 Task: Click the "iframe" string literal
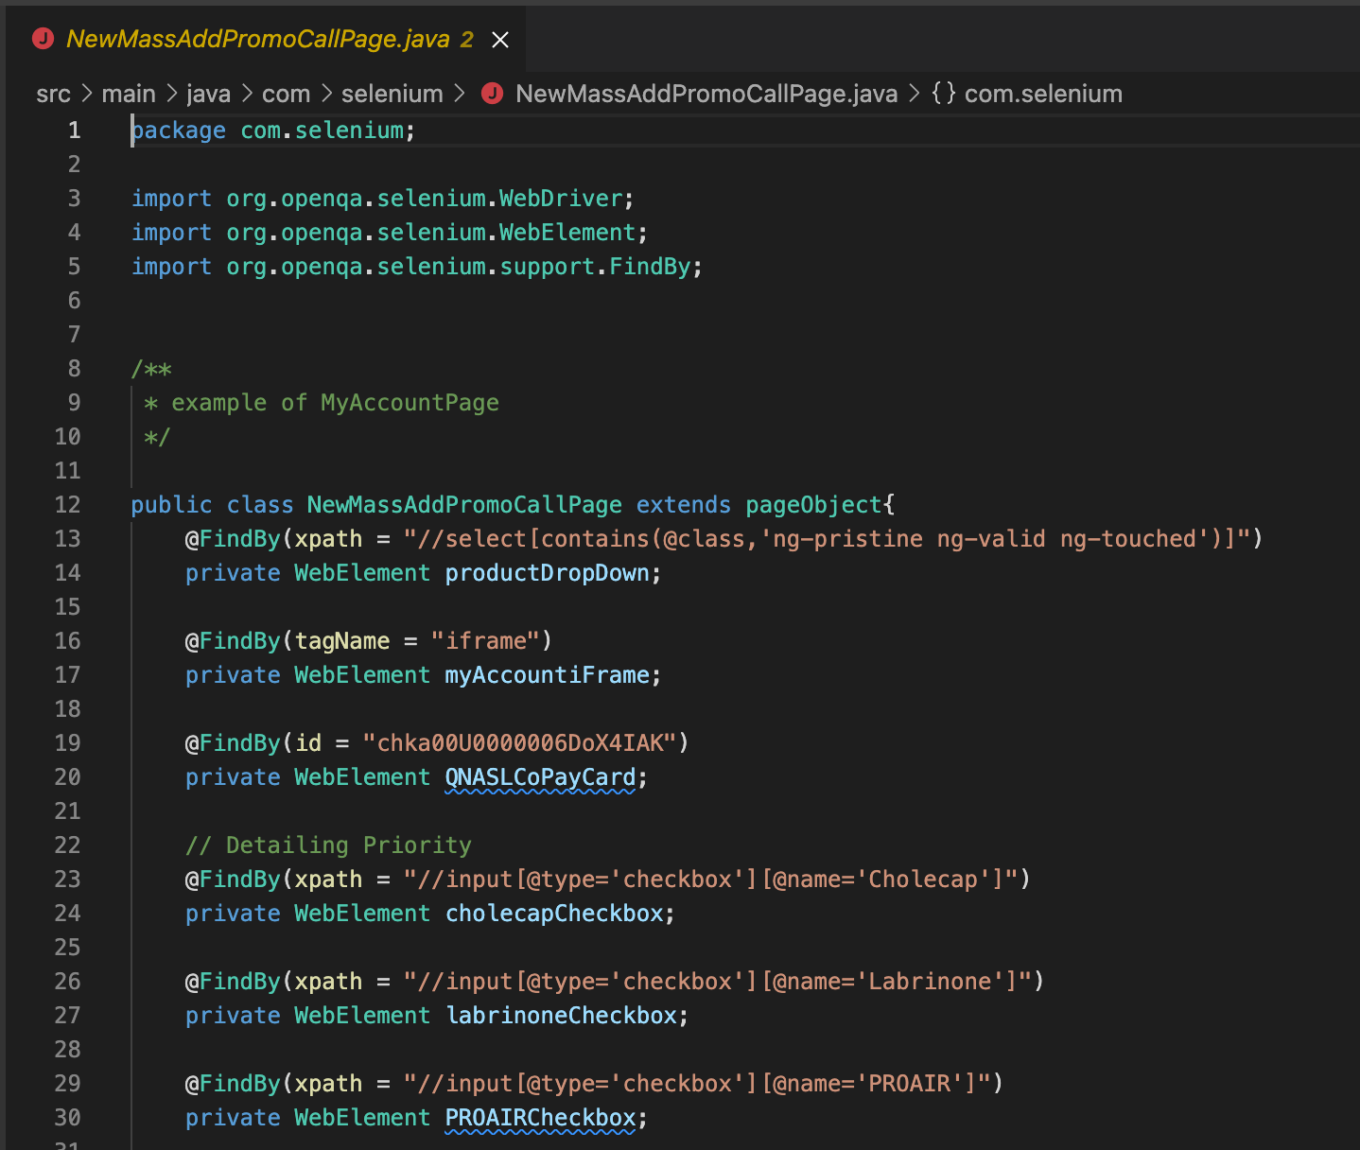point(485,640)
